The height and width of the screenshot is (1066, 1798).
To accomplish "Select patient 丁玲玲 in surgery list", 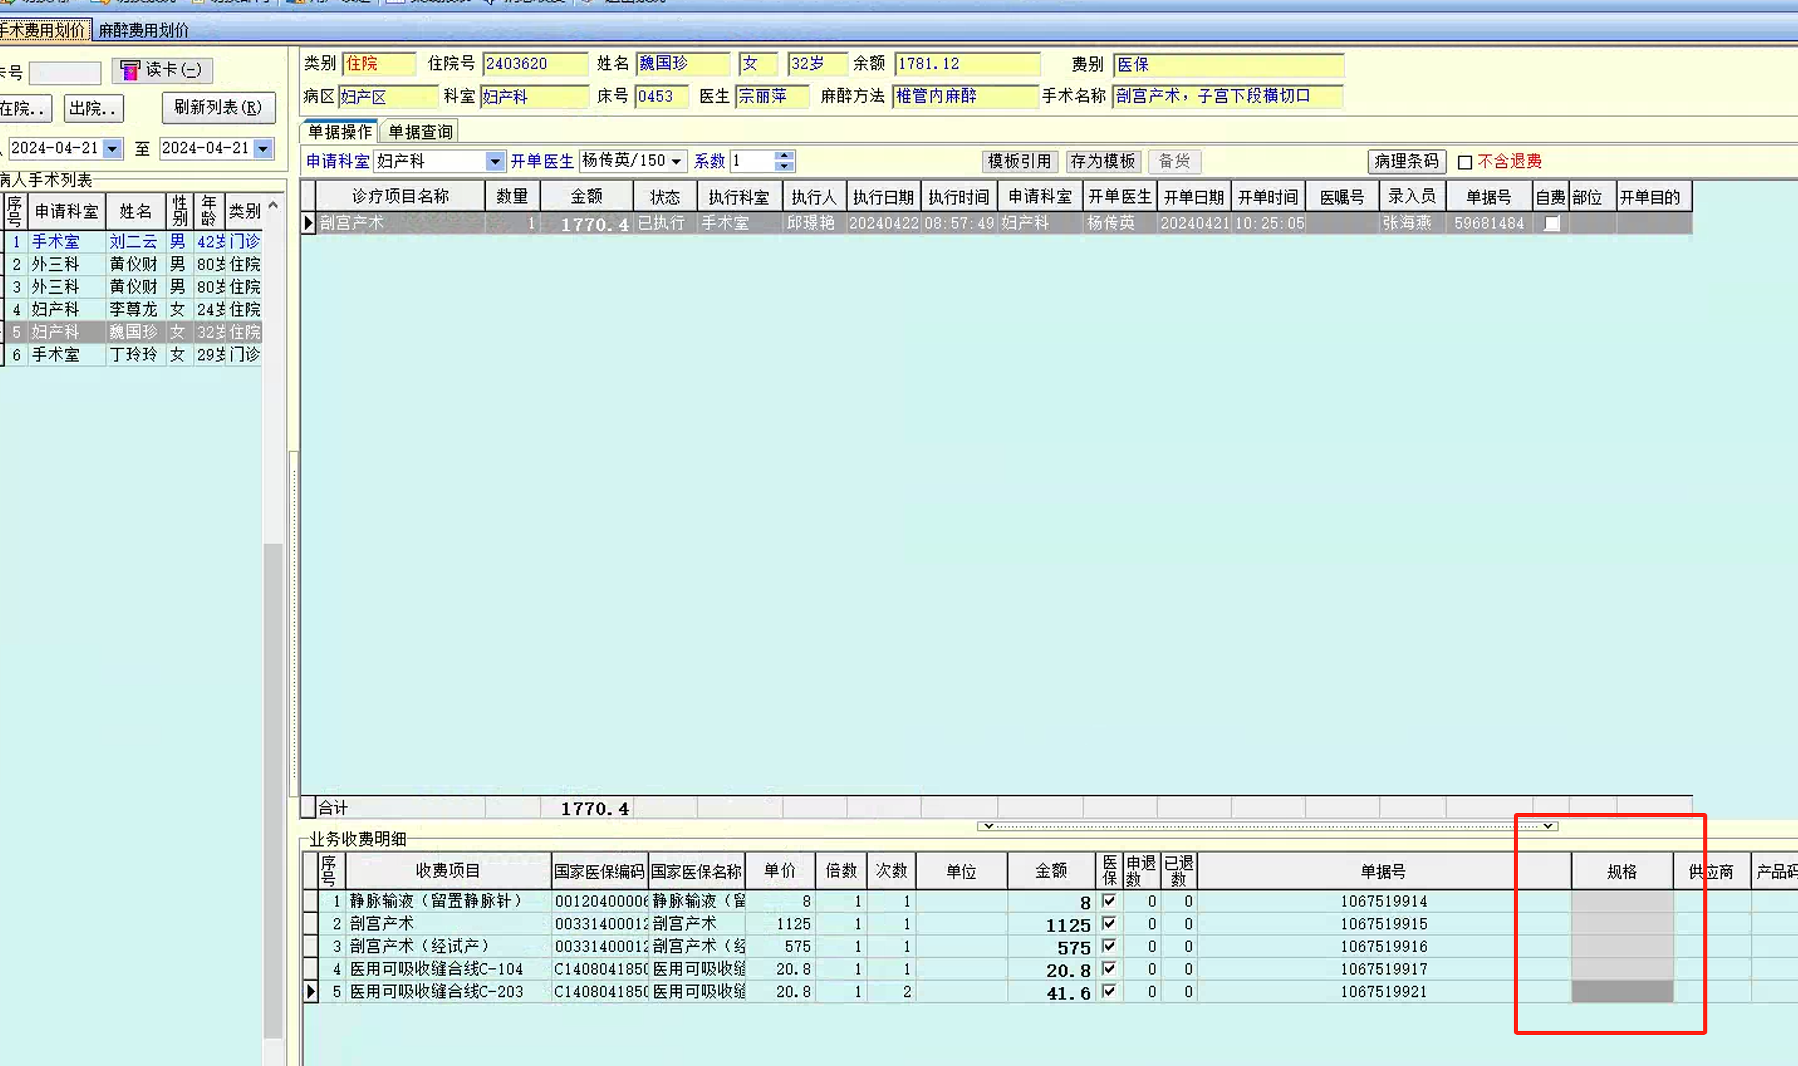I will [x=133, y=355].
